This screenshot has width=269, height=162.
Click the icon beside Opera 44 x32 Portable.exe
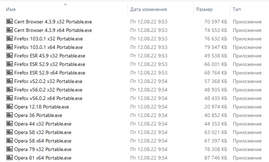pos(10,124)
